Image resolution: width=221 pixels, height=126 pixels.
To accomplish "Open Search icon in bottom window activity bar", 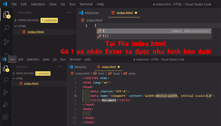I will [6, 80].
